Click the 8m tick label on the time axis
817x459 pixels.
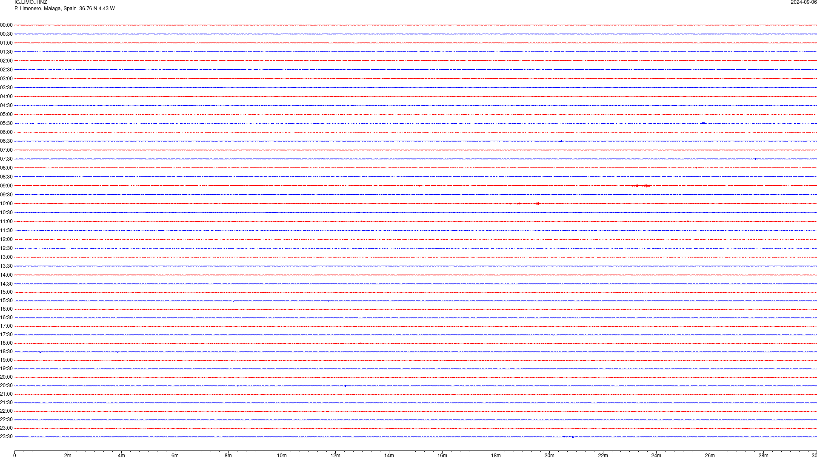[229, 456]
